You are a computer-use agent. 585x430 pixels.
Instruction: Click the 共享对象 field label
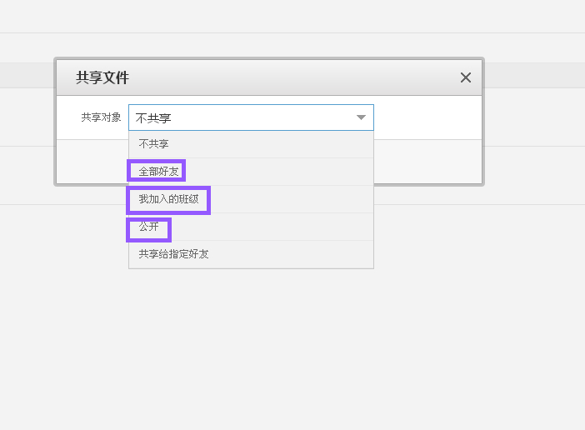(x=101, y=117)
